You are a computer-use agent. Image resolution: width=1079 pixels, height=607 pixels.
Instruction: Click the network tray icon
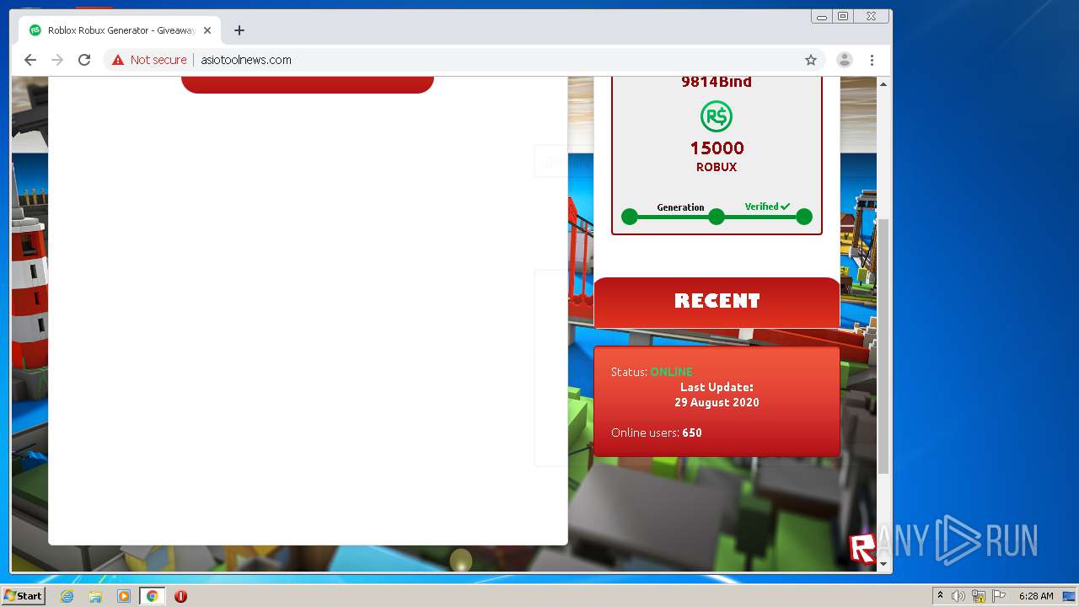point(979,596)
